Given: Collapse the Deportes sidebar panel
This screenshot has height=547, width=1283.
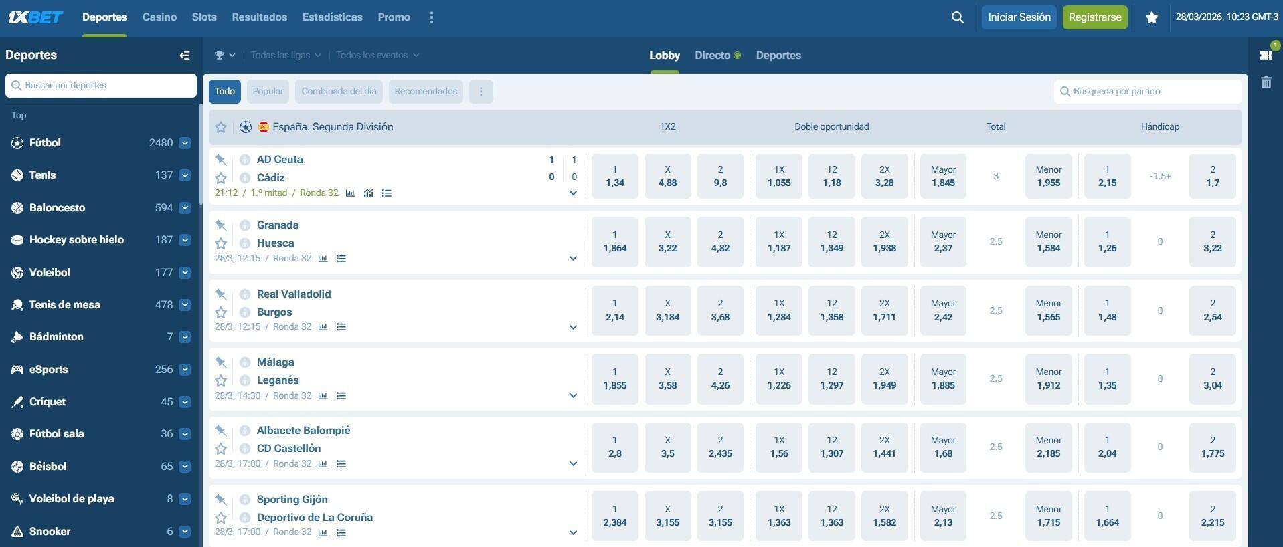Looking at the screenshot, I should [x=185, y=56].
